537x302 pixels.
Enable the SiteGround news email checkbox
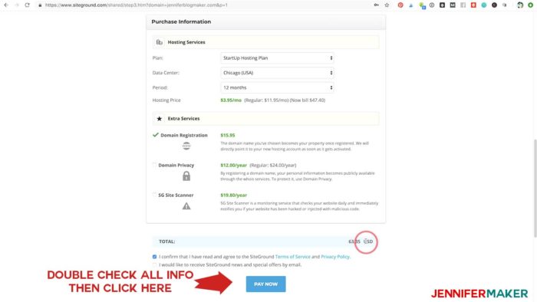coord(154,264)
